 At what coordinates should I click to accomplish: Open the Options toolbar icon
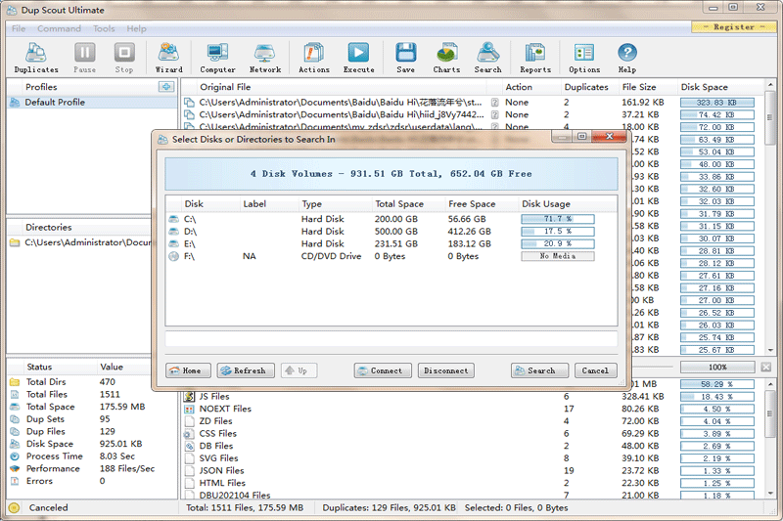(584, 58)
